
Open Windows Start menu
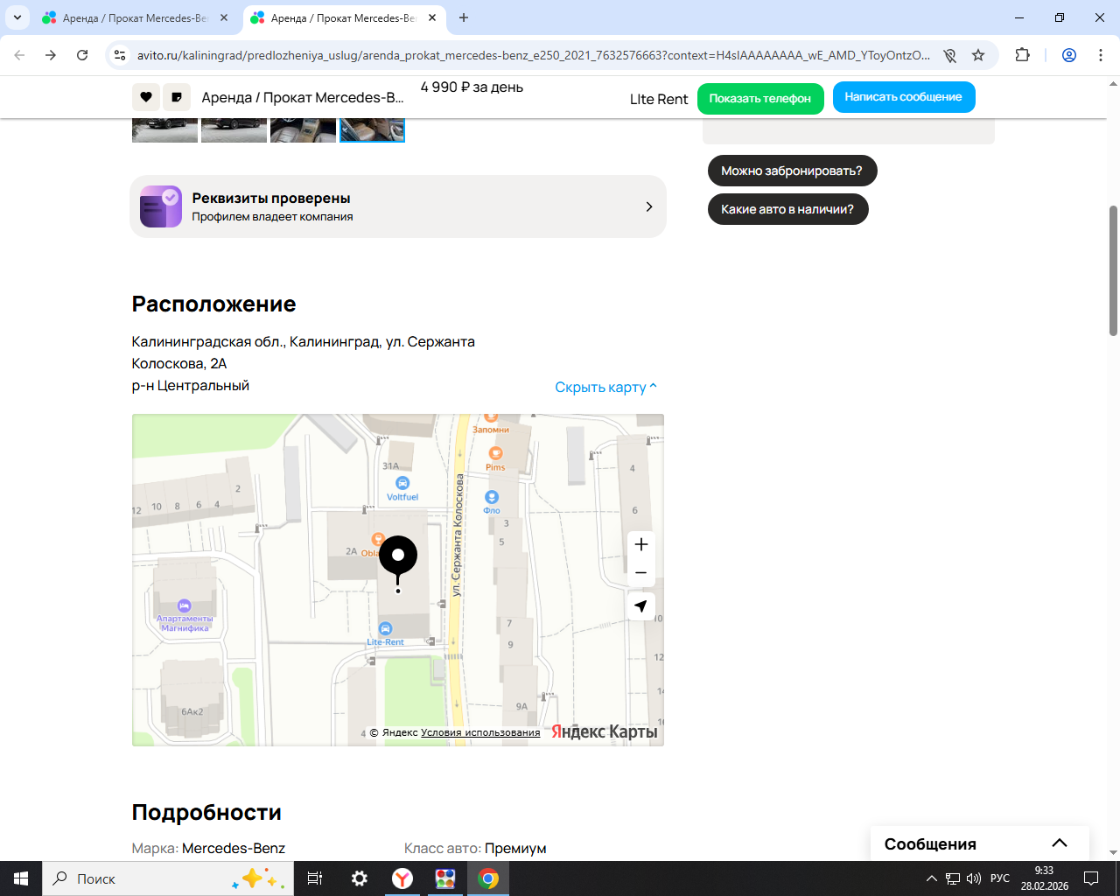(x=21, y=878)
